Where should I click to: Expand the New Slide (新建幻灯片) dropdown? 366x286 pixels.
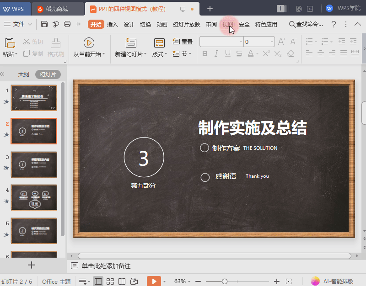pyautogui.click(x=145, y=54)
